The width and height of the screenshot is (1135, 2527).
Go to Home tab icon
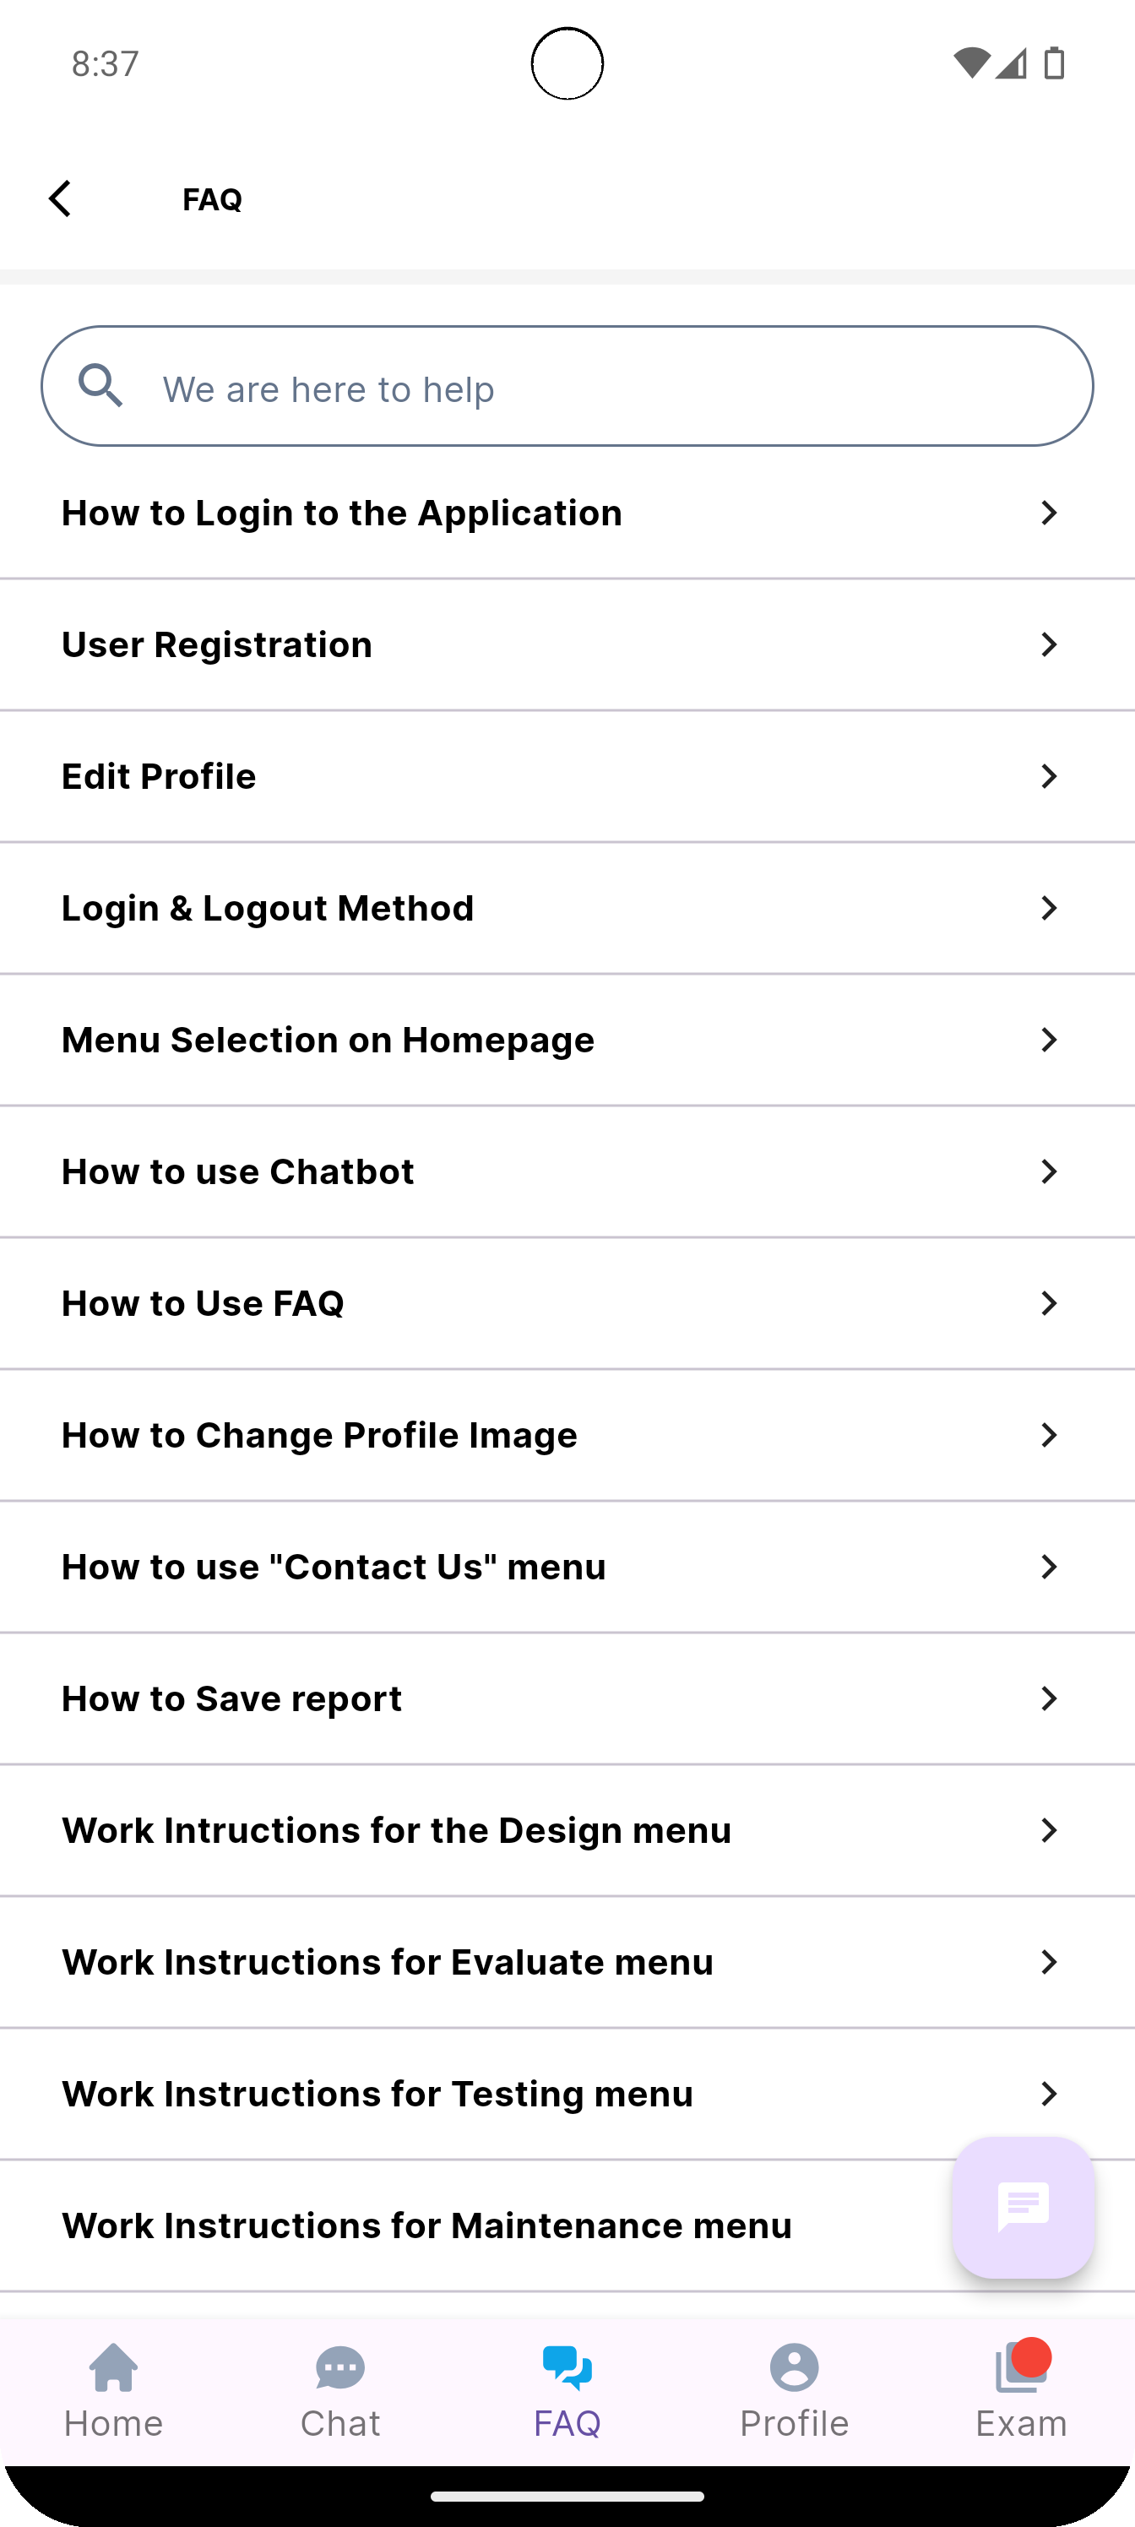(x=114, y=2368)
